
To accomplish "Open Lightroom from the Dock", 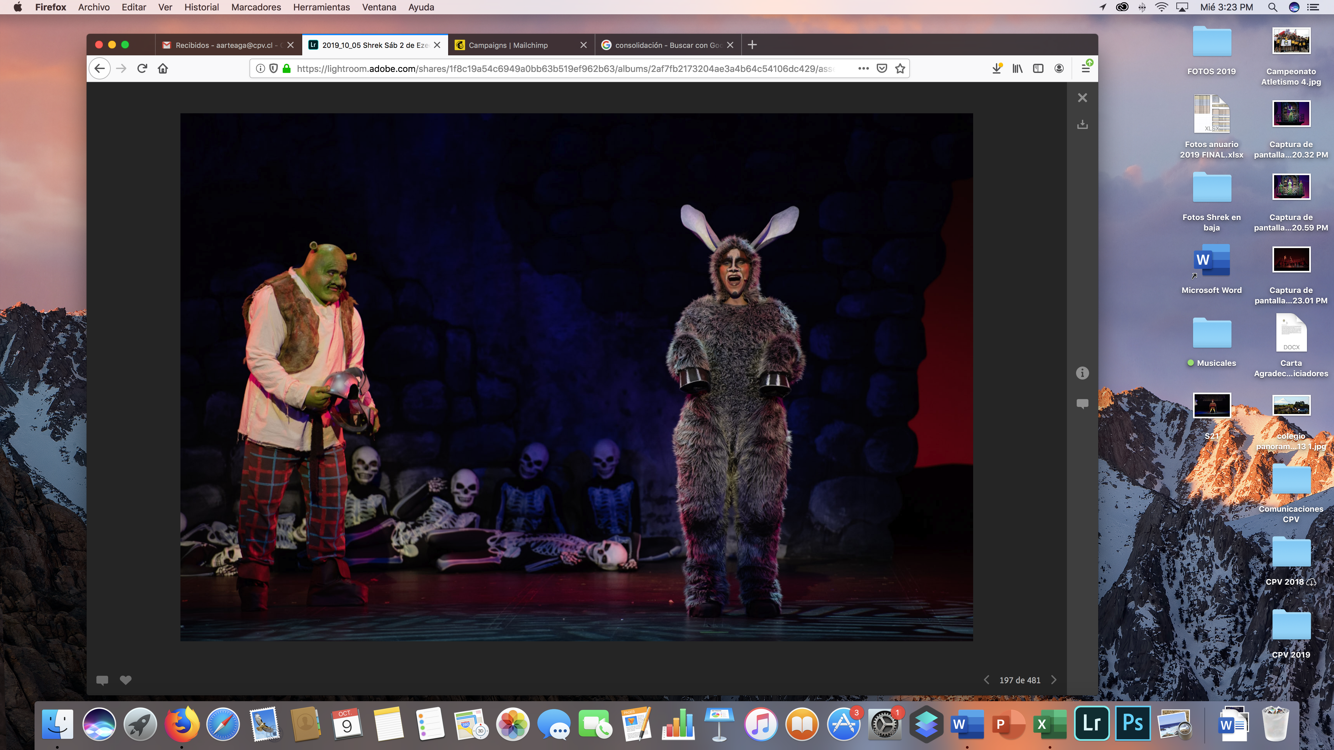I will 1092,723.
